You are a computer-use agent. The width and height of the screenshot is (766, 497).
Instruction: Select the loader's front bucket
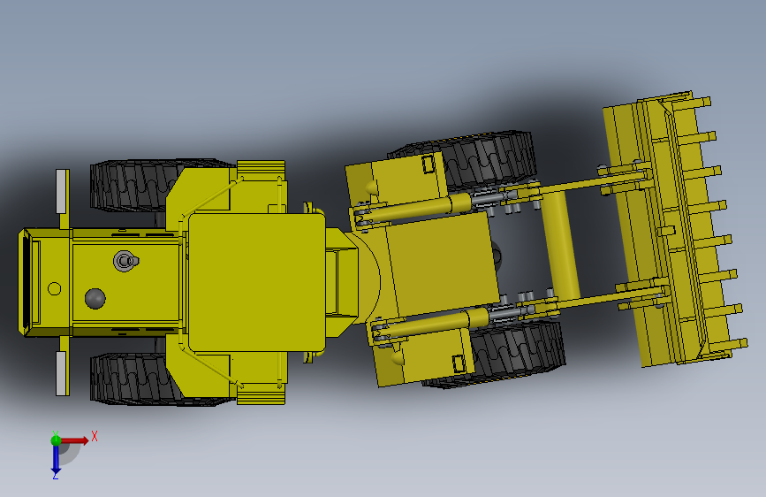[674, 228]
